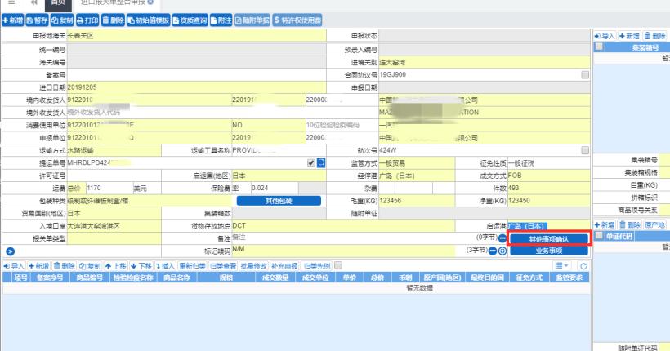Click the minus icon beside 标记唛码 byte count

(493, 251)
